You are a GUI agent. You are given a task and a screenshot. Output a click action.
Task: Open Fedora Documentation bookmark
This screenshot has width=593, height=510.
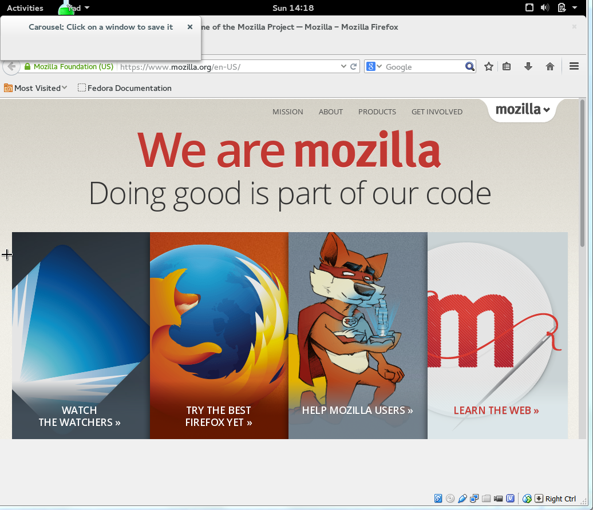(124, 88)
